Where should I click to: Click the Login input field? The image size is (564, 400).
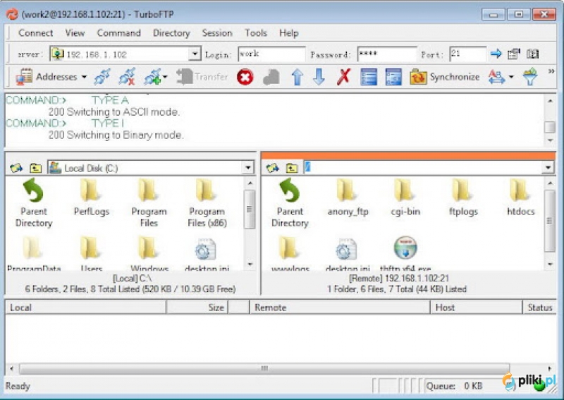click(271, 54)
